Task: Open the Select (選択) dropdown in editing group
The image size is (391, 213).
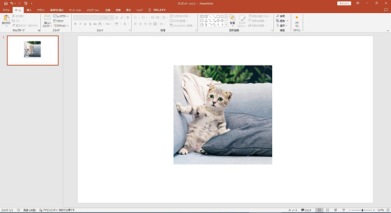Action: pos(282,25)
